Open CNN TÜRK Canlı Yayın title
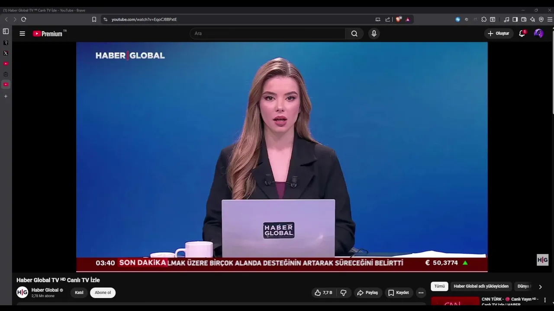The image size is (554, 311). click(510, 301)
